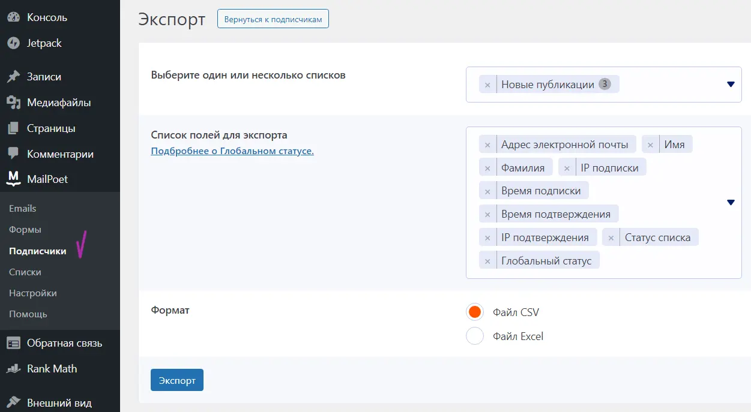Click the Медиафайлы media icon
The image size is (751, 412).
pyautogui.click(x=13, y=103)
